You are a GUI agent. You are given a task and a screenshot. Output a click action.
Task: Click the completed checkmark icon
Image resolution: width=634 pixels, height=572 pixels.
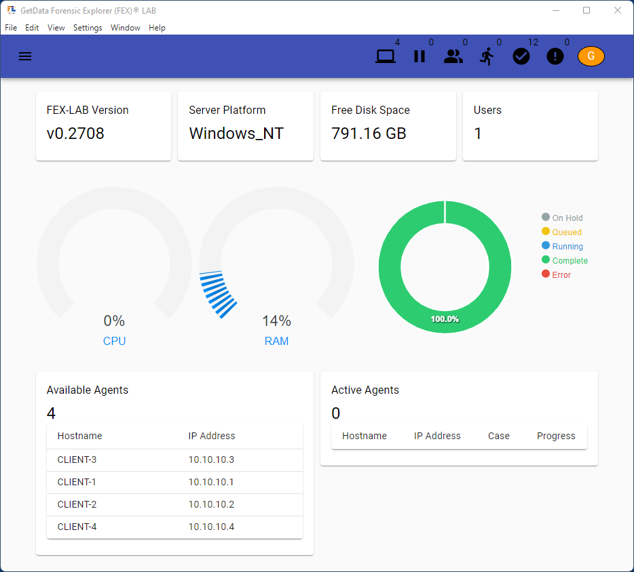[521, 56]
